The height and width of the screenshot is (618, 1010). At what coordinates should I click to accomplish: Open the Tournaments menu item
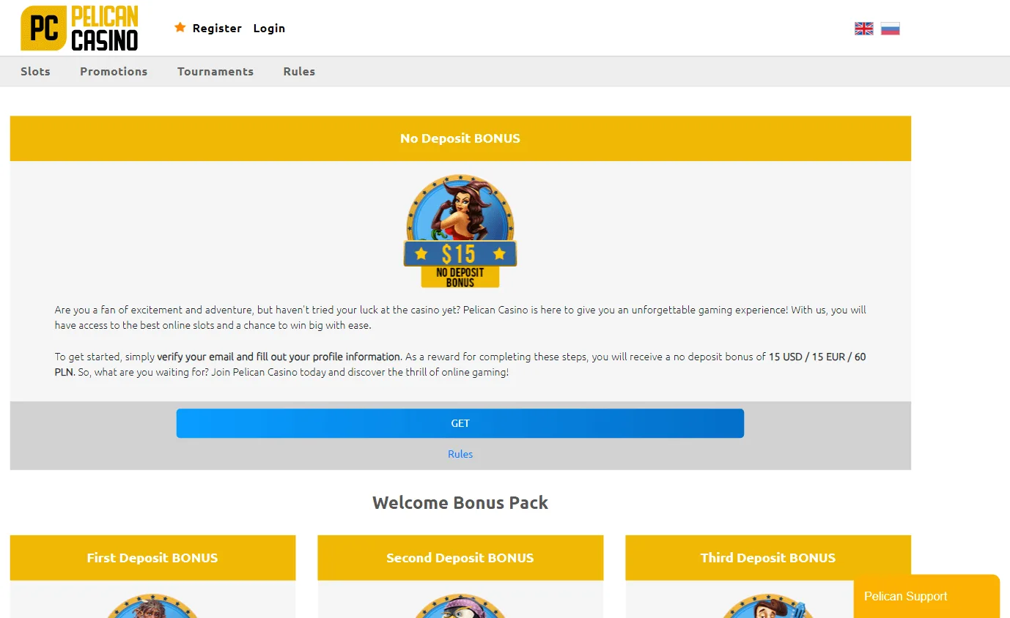215,71
